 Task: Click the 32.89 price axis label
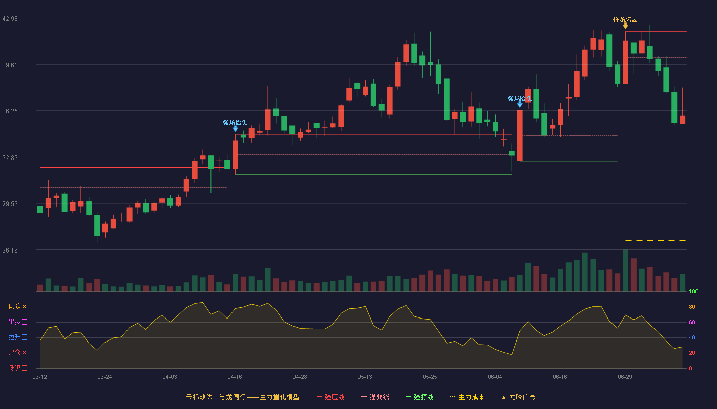pyautogui.click(x=10, y=157)
